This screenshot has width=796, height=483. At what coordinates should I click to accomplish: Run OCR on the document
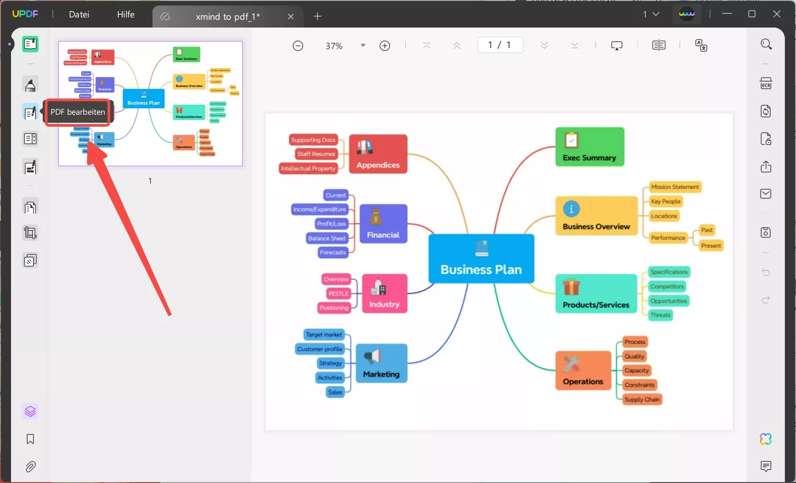[x=766, y=83]
